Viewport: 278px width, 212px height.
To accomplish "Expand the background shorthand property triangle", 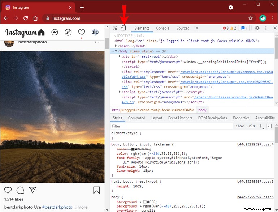I will [x=141, y=206].
